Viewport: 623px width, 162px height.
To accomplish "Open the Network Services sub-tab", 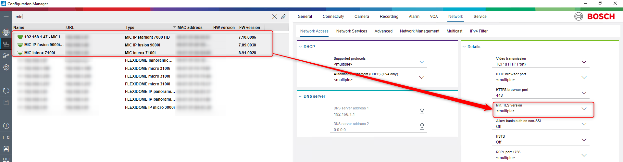I will click(x=351, y=31).
